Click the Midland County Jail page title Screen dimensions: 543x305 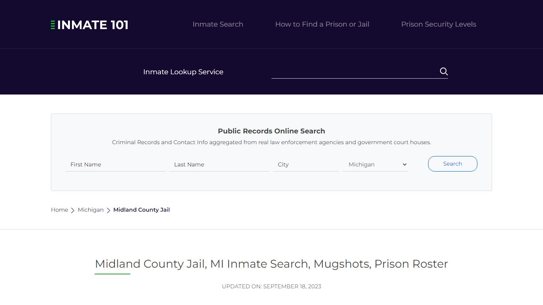[x=271, y=264]
